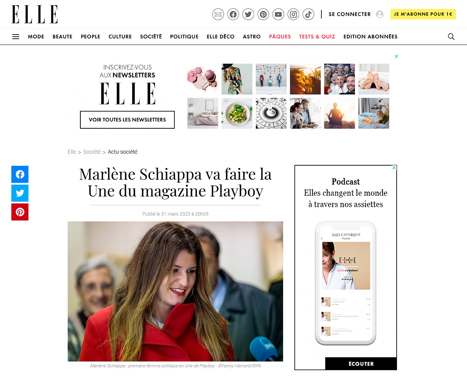Click the header Pinterest circle icon
Image resolution: width=467 pixels, height=378 pixels.
[x=263, y=14]
